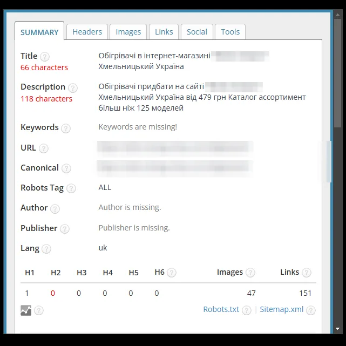Image resolution: width=346 pixels, height=346 pixels.
Task: Click the help icon next to Robots.txt
Action: [247, 310]
